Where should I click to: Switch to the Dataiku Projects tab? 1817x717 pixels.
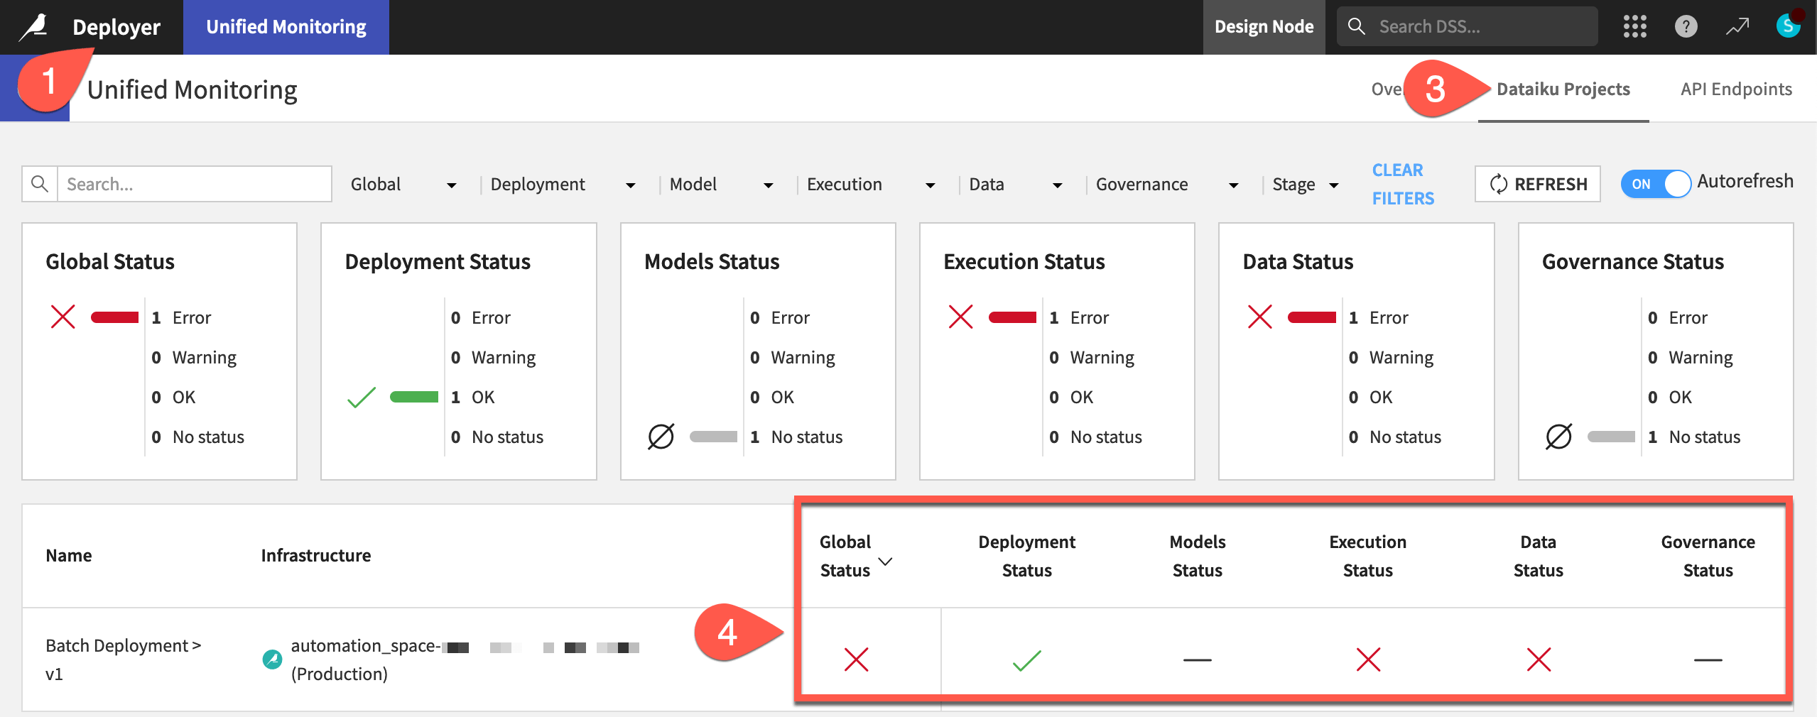(x=1563, y=89)
